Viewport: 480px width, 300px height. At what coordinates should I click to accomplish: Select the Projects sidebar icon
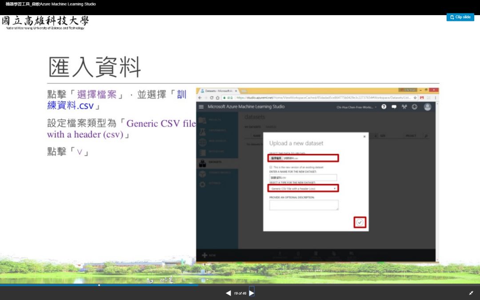click(x=202, y=120)
